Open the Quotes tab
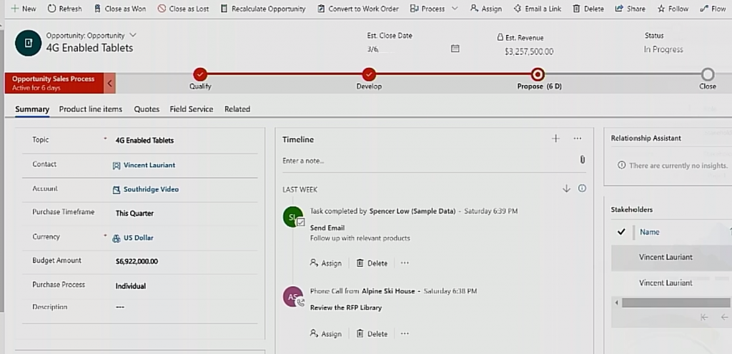This screenshot has width=732, height=354. [147, 109]
